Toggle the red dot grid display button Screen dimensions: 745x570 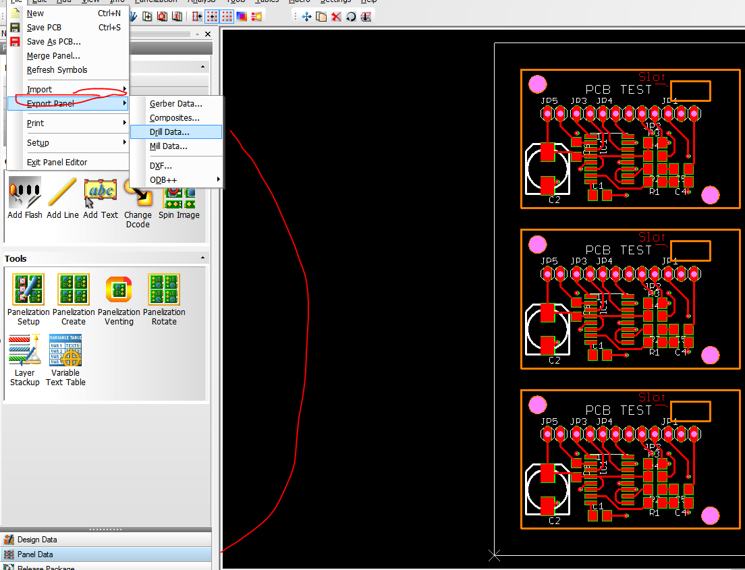point(227,17)
